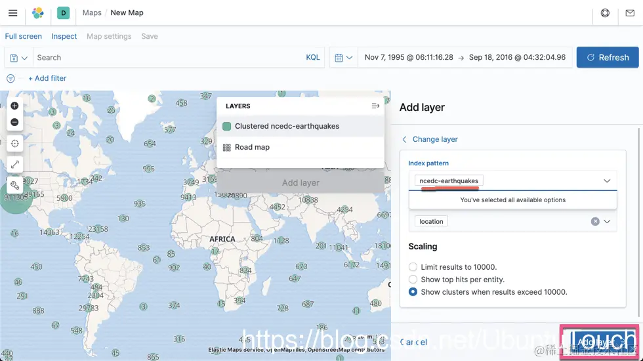Viewport: 643px width, 361px height.
Task: Toggle the KQL query language
Action: point(313,58)
